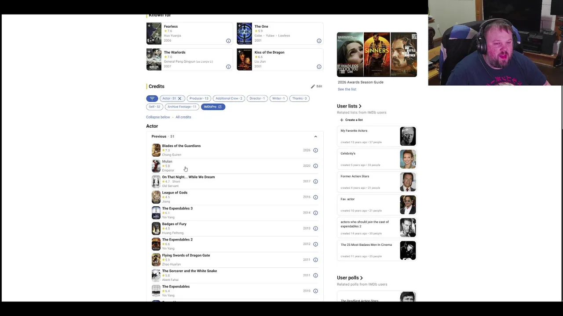Toggle the Additional Crew 2 filter chip
The image size is (563, 316).
pos(229,98)
